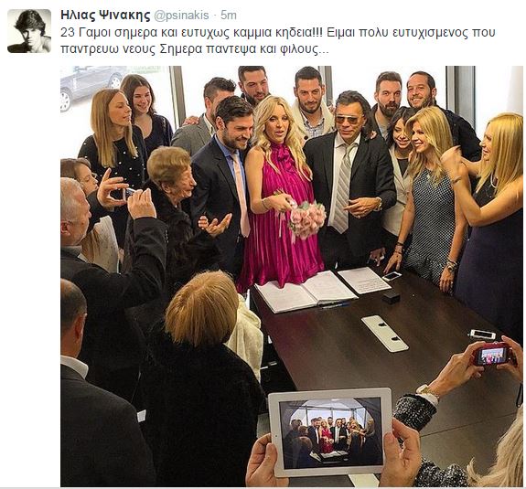Click the white conference device at table center
The height and width of the screenshot is (489, 526).
pos(385,333)
